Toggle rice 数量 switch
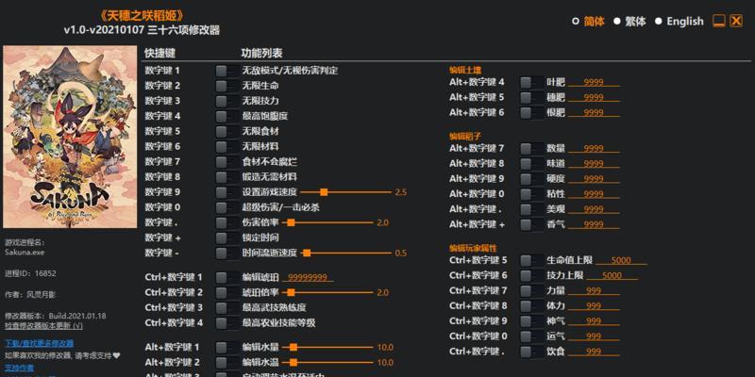The height and width of the screenshot is (377, 755). [531, 149]
